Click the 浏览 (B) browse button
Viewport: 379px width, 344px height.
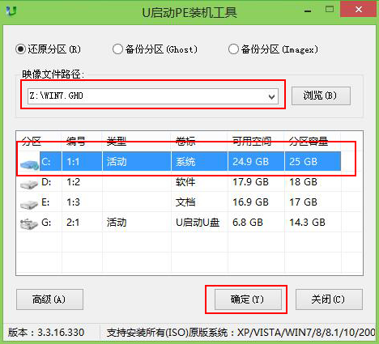coord(321,96)
